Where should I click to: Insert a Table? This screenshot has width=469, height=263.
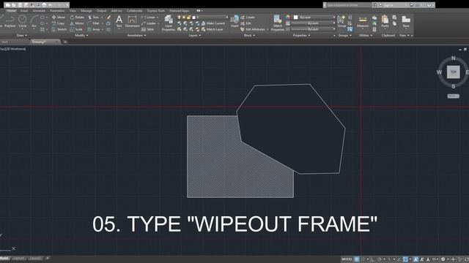tap(147, 29)
